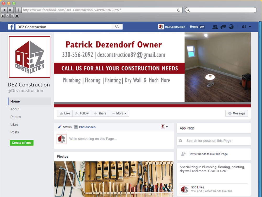Click the magnifier in post search box
The width and height of the screenshot is (262, 197).
click(x=181, y=141)
